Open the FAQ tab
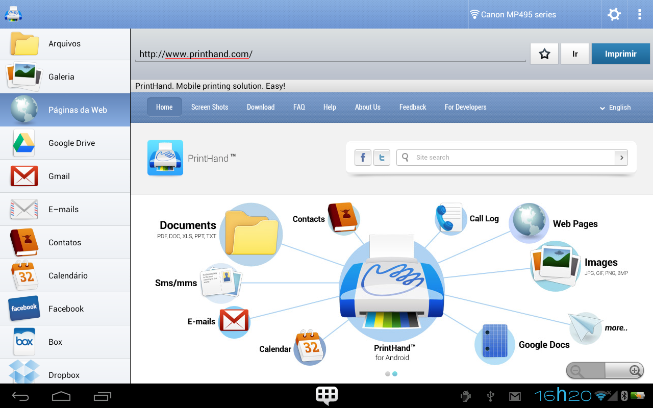The height and width of the screenshot is (408, 653). click(299, 107)
